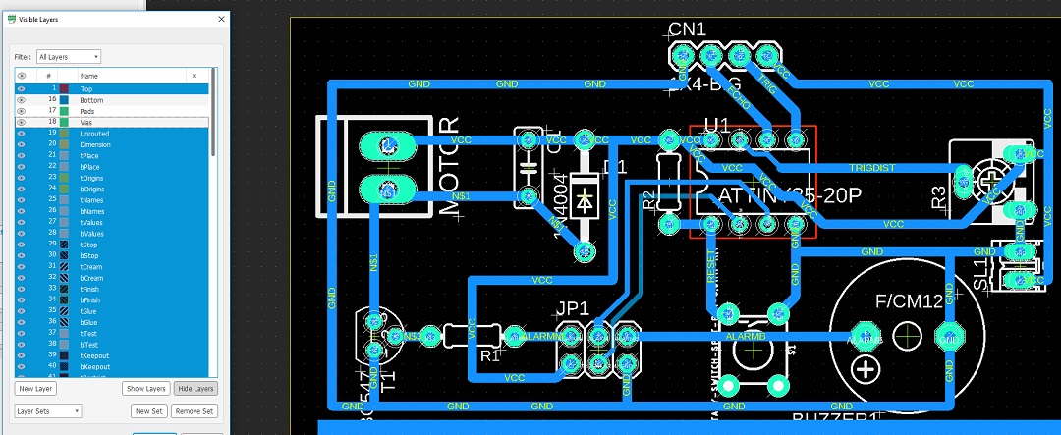Viewport: 1061px width, 435px height.
Task: Select the bCream layer row
Action: click(112, 277)
